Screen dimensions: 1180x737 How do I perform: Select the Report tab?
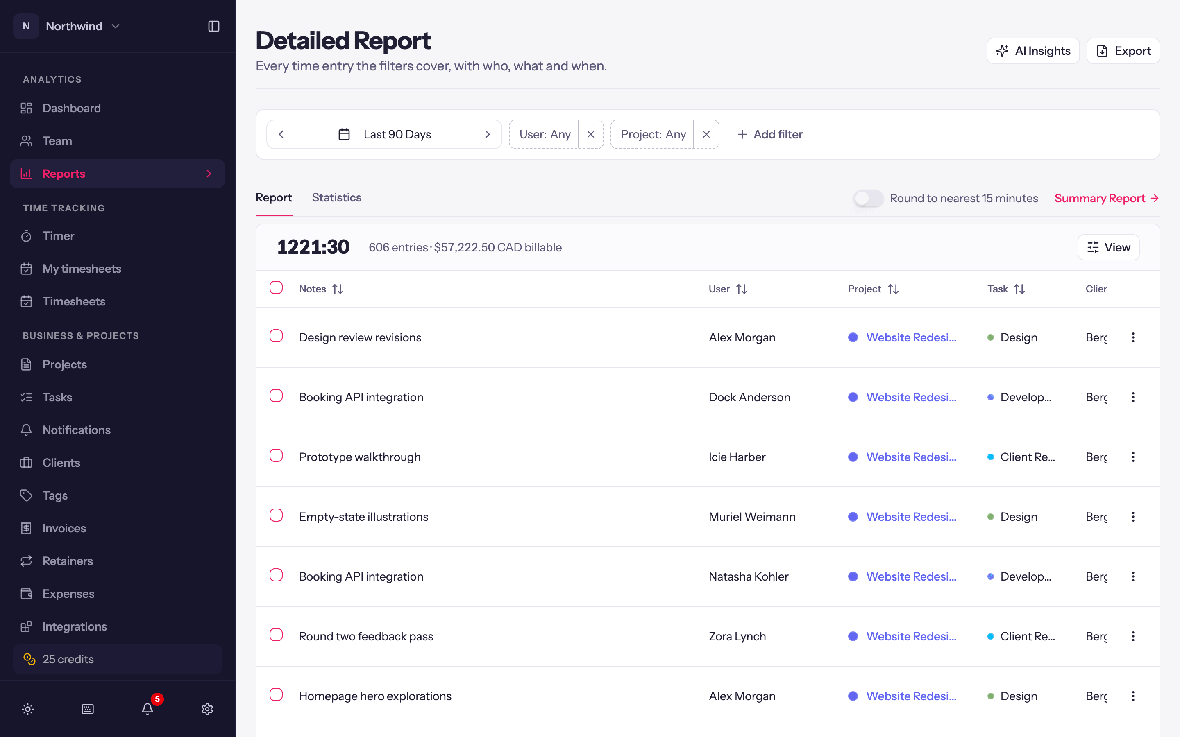tap(274, 197)
